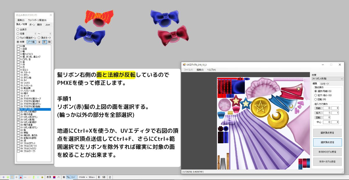Uncheck the 24: リボン(赤)髪 material checkbox
The width and height of the screenshot is (349, 180).
(19, 109)
